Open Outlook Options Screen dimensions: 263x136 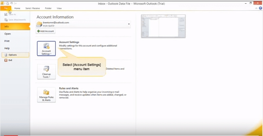pos(15,55)
